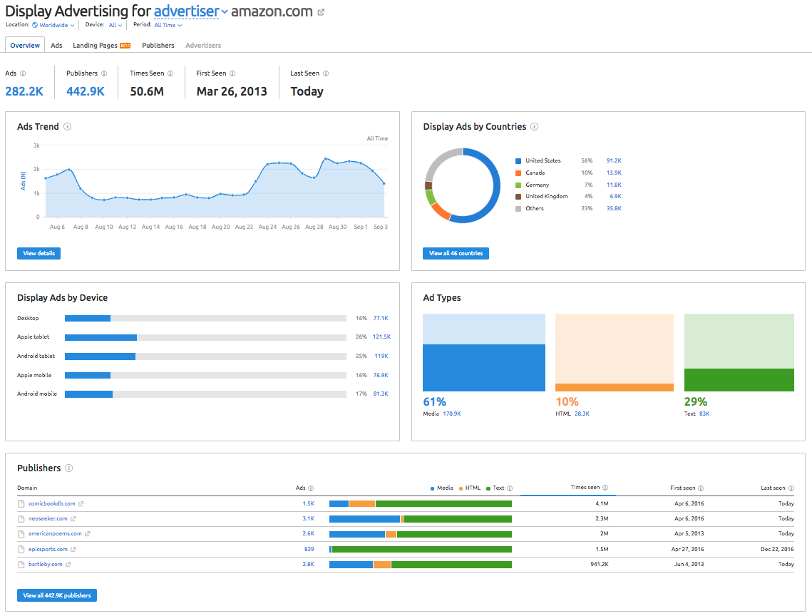
Task: Click United States 91.2K ads value
Action: [615, 160]
